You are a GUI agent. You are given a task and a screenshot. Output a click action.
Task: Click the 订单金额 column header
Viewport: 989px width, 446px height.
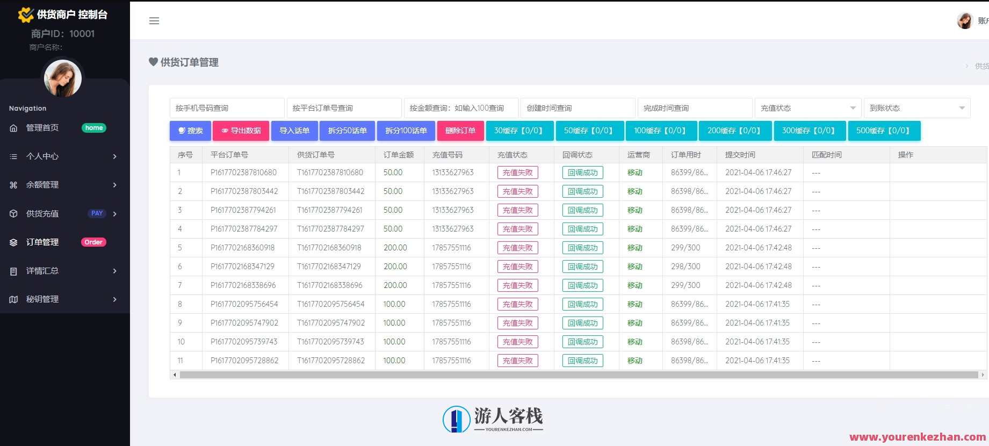coord(399,155)
